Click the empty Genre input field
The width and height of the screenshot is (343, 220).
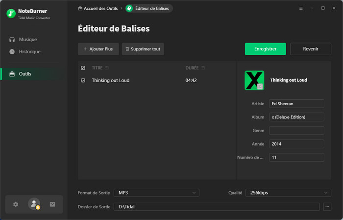tap(296, 131)
